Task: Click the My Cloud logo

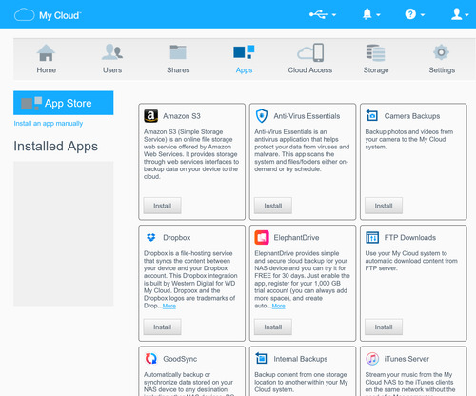Action: 48,15
